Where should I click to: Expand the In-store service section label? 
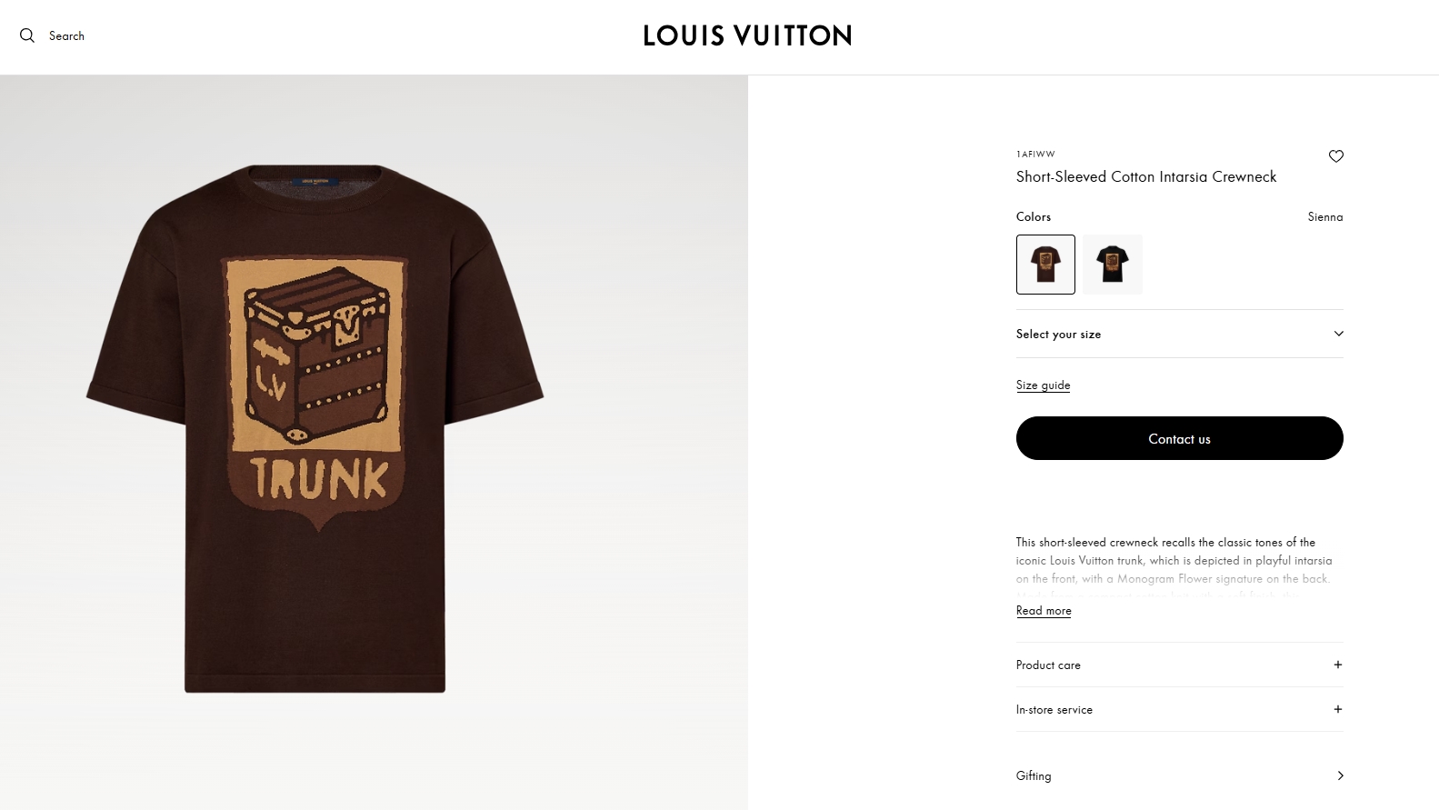[x=1054, y=710]
